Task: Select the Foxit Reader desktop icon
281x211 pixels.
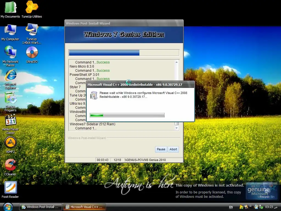Action: pos(10,190)
